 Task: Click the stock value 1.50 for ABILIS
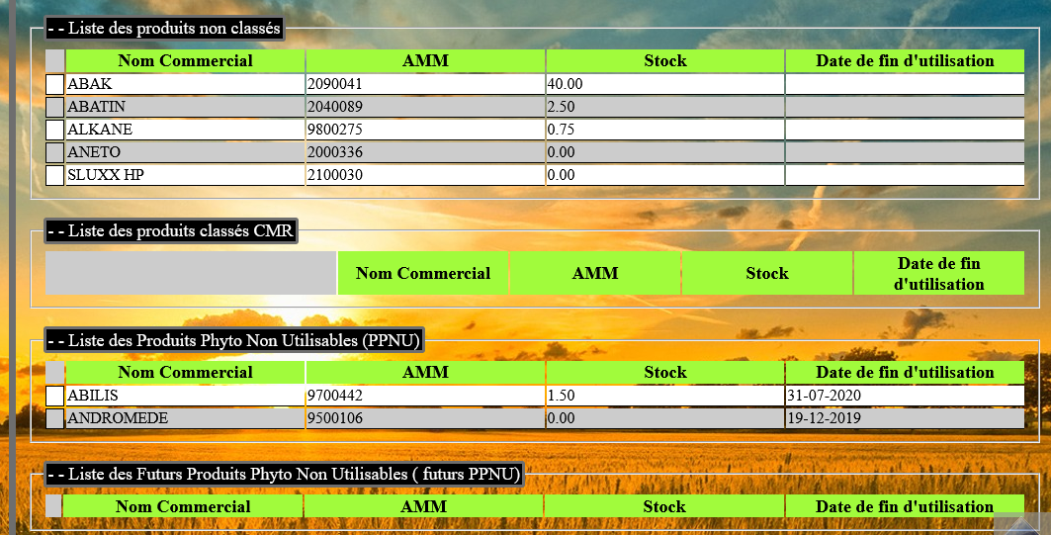[561, 396]
